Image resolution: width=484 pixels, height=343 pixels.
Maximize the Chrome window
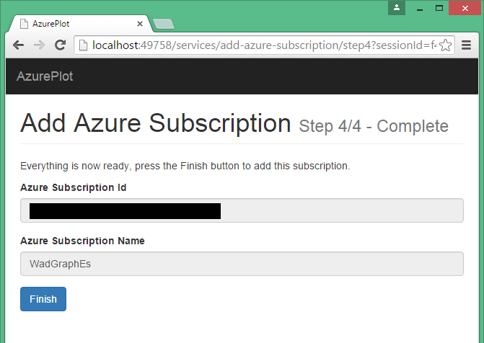click(439, 8)
